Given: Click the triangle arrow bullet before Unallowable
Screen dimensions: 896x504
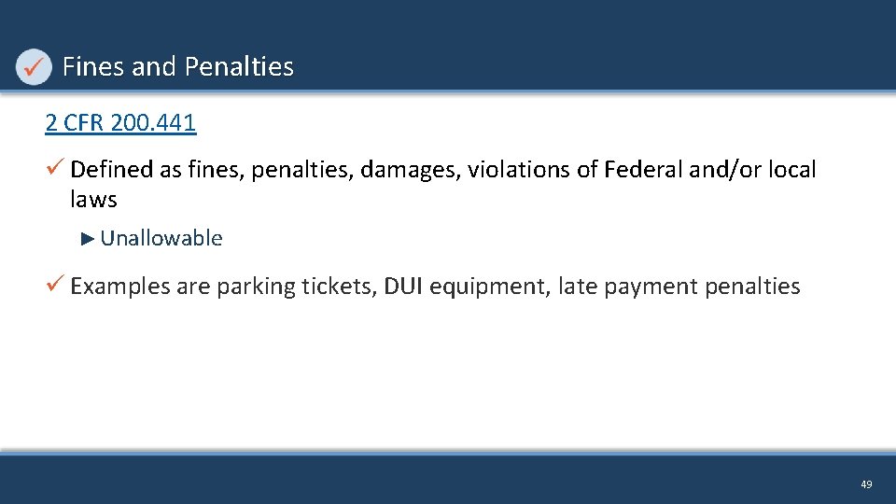Looking at the screenshot, I should tap(88, 238).
